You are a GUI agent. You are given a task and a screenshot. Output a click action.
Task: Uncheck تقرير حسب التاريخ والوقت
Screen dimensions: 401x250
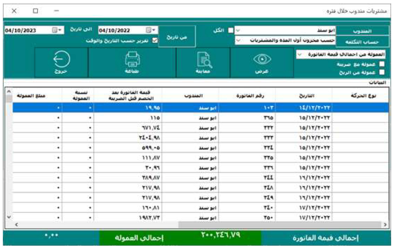(155, 40)
